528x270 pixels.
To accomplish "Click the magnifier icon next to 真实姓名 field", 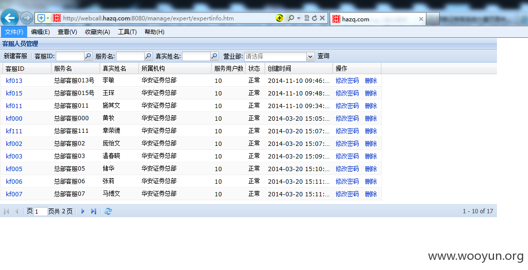I will (214, 56).
